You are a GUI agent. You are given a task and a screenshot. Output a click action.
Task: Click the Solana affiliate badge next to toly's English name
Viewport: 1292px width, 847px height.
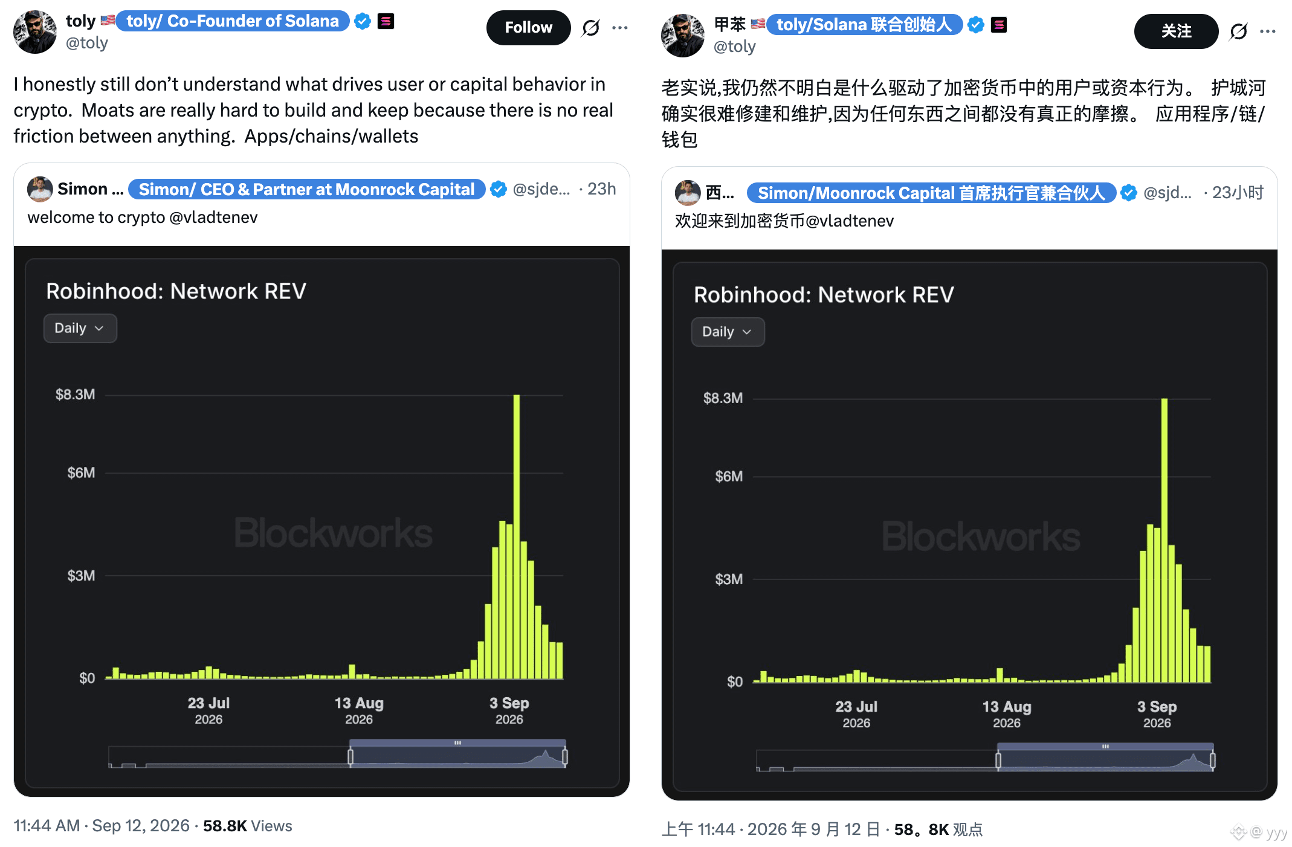click(x=386, y=21)
